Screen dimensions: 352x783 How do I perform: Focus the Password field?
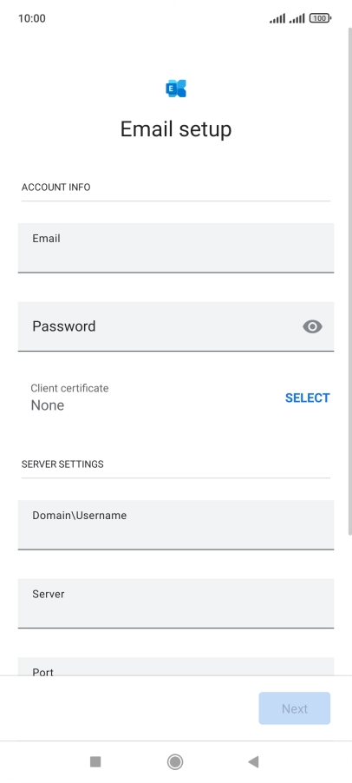tap(175, 326)
